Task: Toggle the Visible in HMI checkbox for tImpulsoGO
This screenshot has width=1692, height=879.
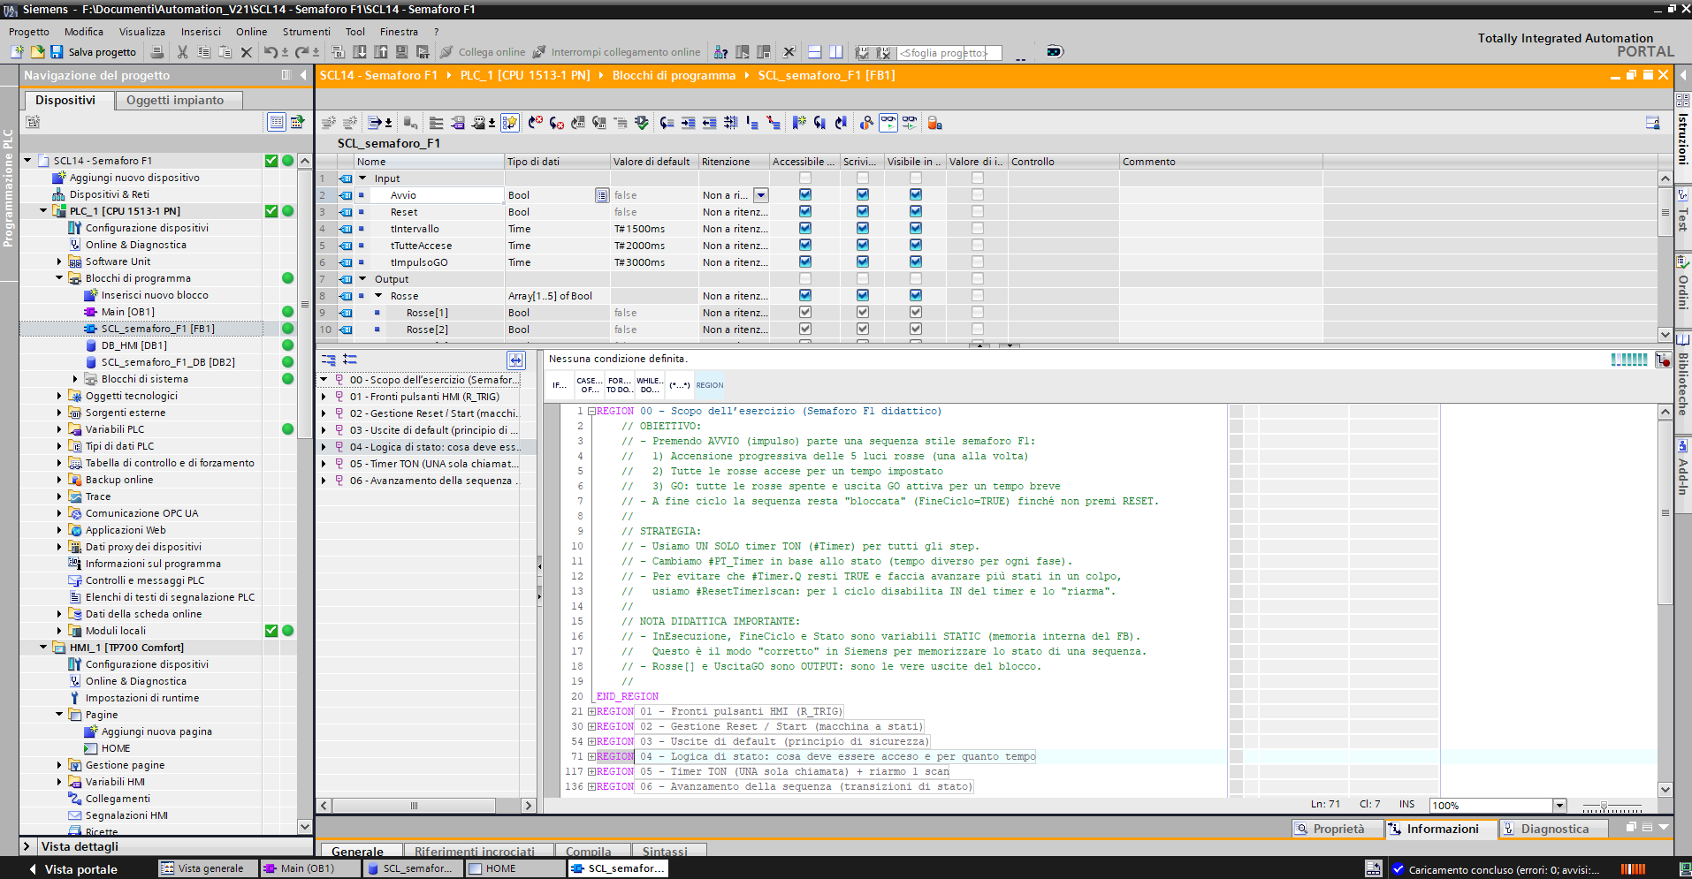Action: point(915,261)
